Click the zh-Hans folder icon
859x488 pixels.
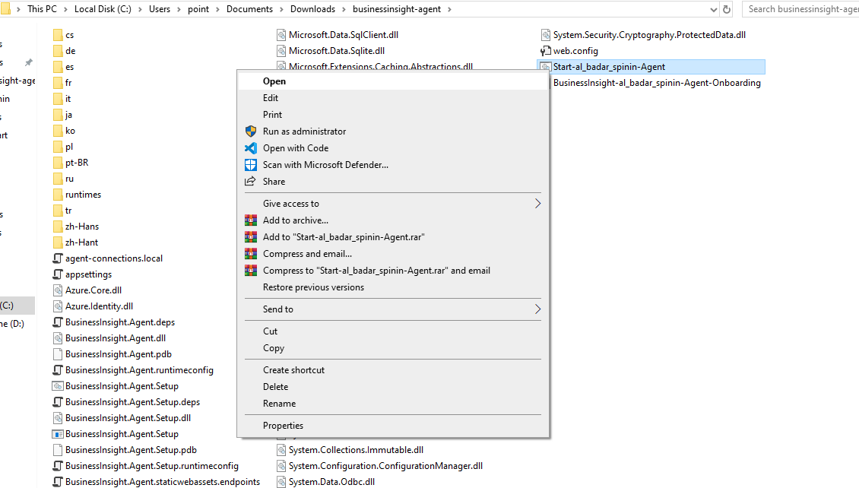(x=58, y=227)
